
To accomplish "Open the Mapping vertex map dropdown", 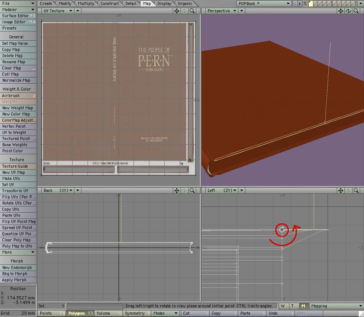I will 336,306.
